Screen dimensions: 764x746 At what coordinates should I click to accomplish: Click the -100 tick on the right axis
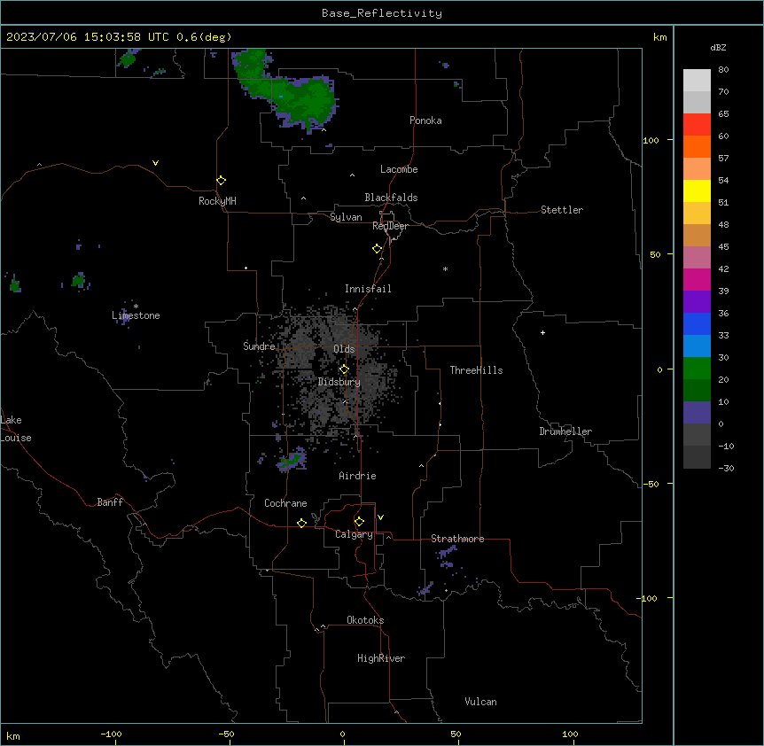pos(648,598)
